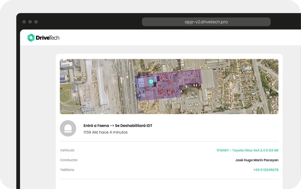Open the TFGH67 Toyota Hilux vehicle link
301x189 pixels.
247,150
